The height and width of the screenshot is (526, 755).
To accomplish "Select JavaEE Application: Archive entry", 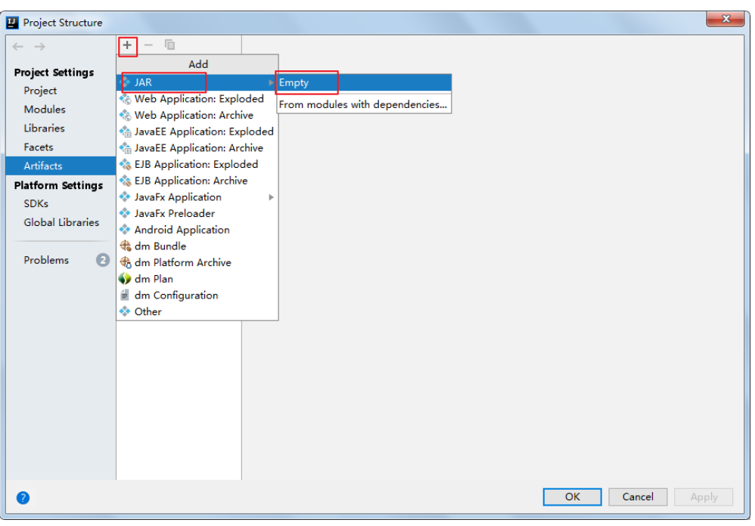I will pyautogui.click(x=197, y=148).
